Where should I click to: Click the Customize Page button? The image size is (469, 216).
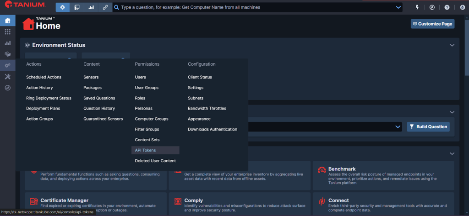(432, 24)
